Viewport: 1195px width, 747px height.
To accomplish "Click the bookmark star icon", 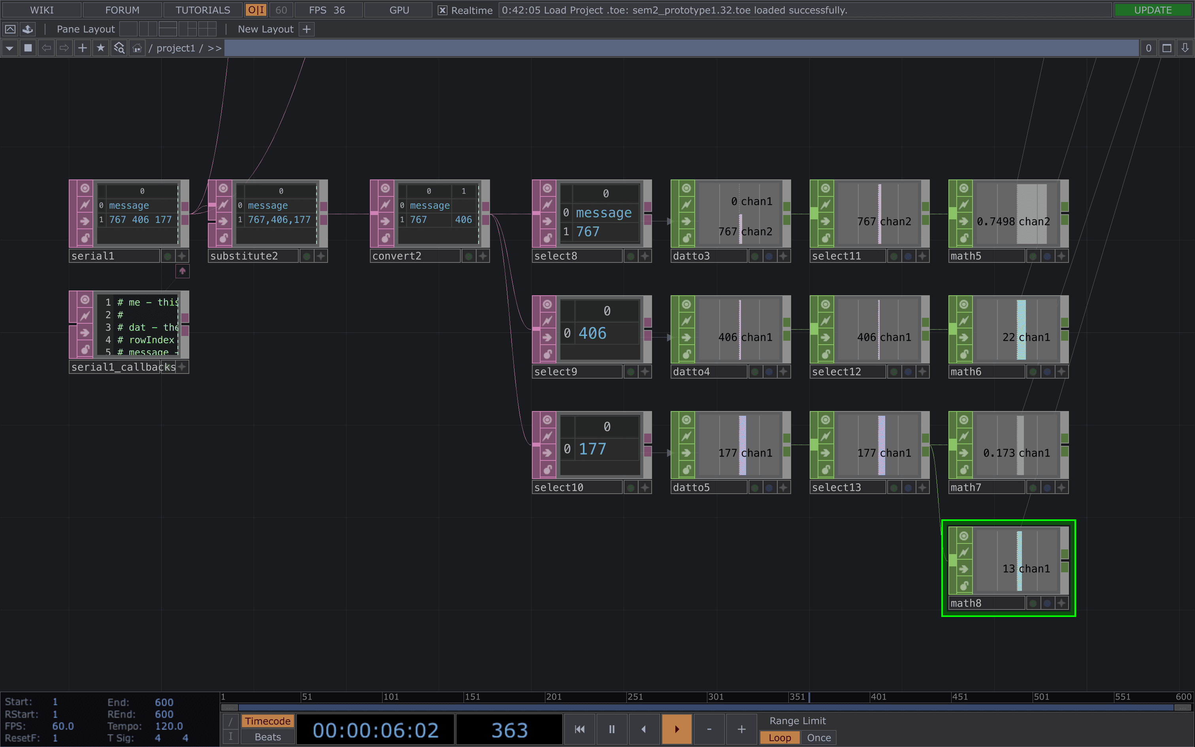I will click(101, 48).
